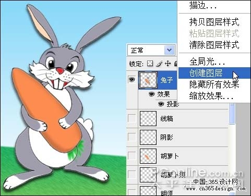Toggle the 投影 drop shadow eye icon

(x=161, y=104)
